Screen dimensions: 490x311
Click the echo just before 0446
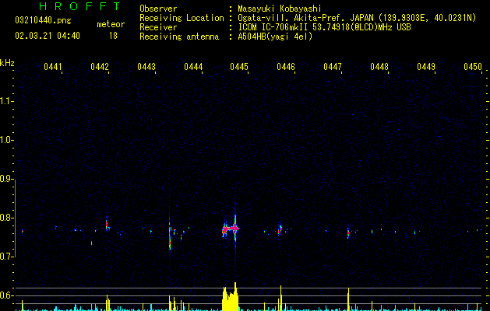[x=280, y=229]
